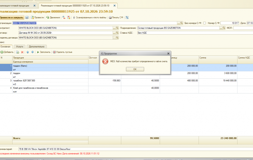253x160 pixels.
Task: Open контрагент WHITE BLOCK ellipsis selector
Action: point(114,28)
